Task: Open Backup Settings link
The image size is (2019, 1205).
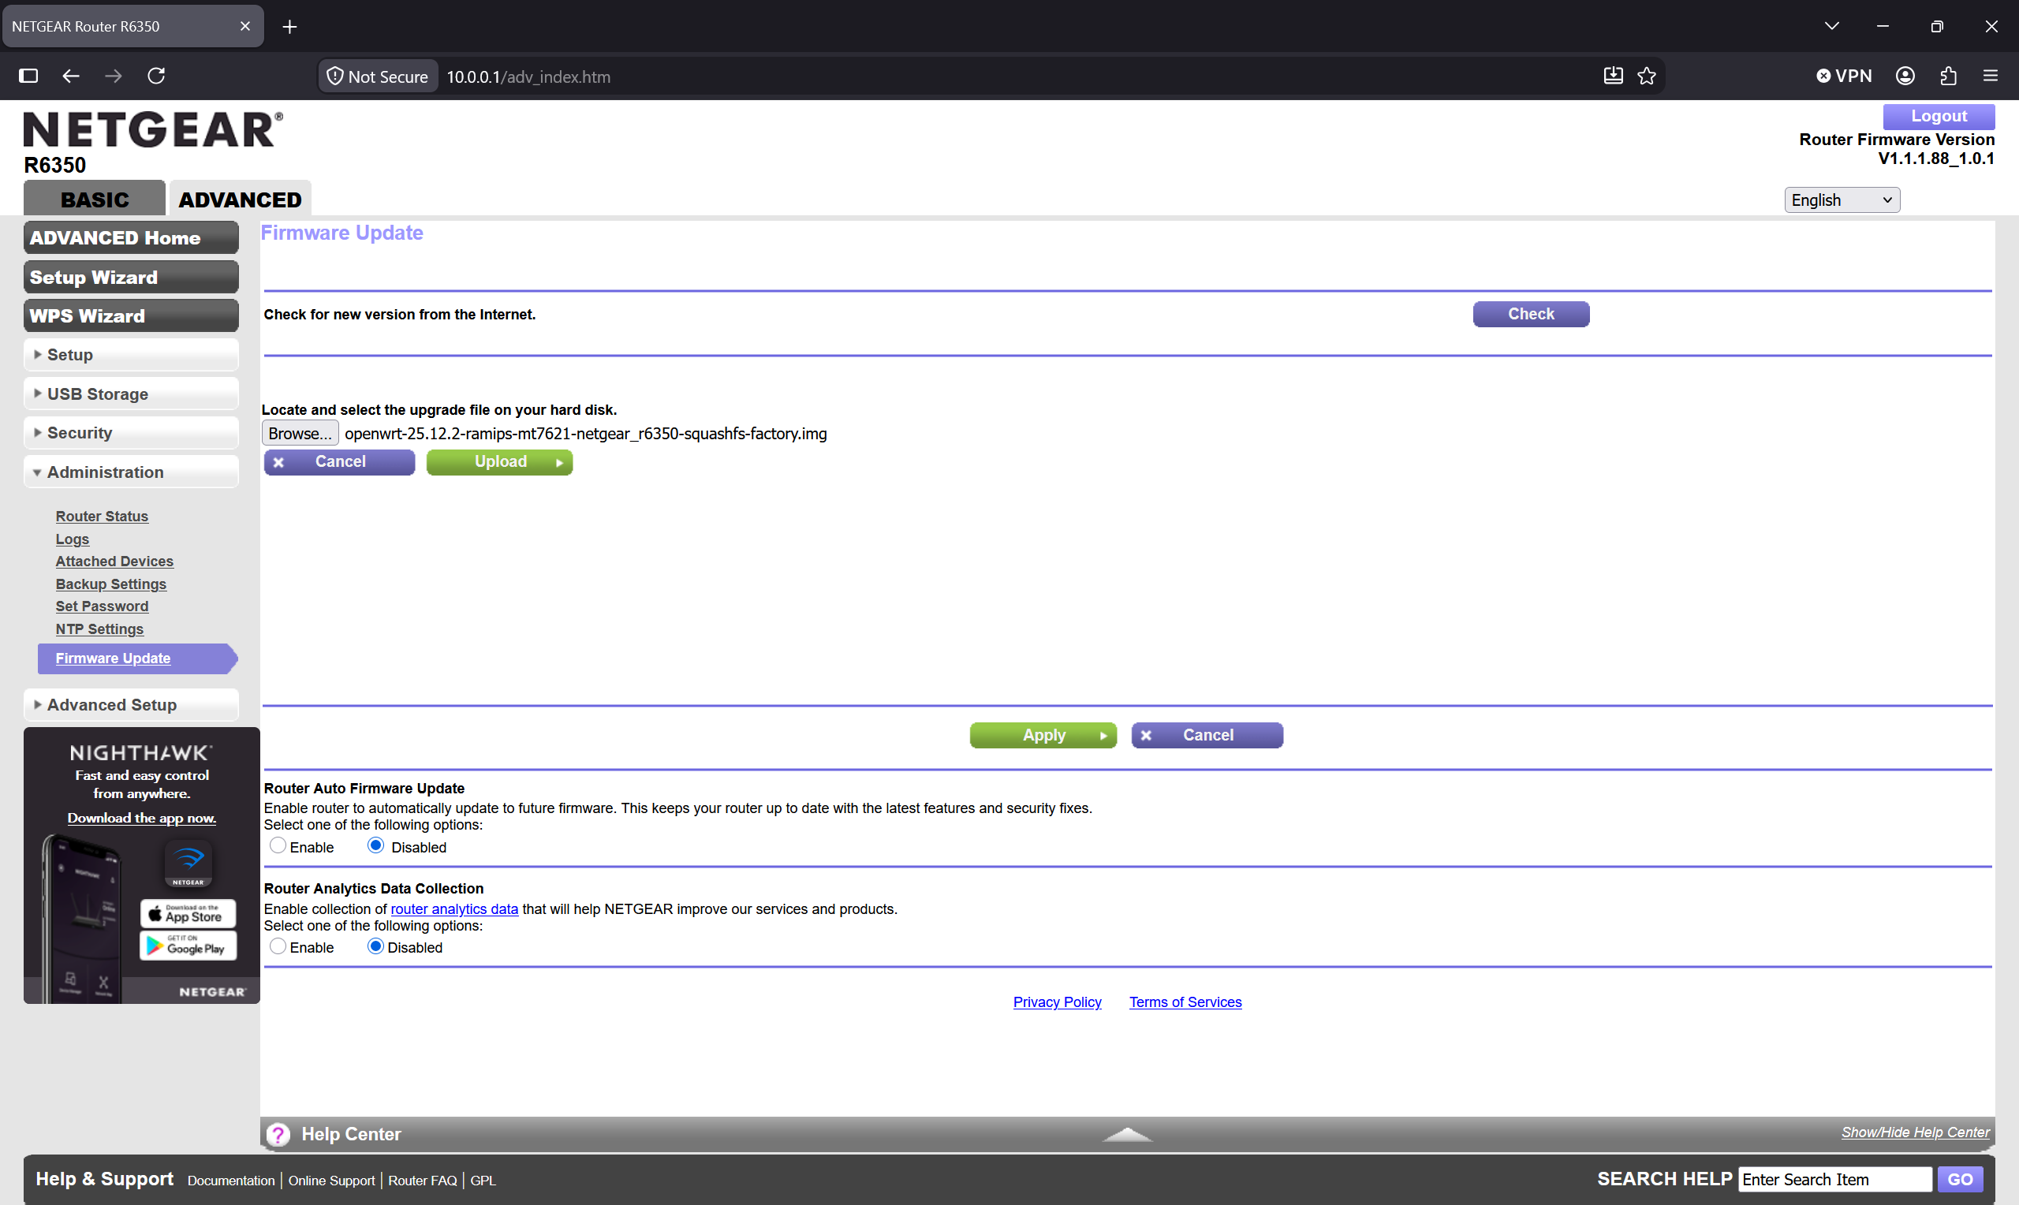Action: [x=111, y=584]
